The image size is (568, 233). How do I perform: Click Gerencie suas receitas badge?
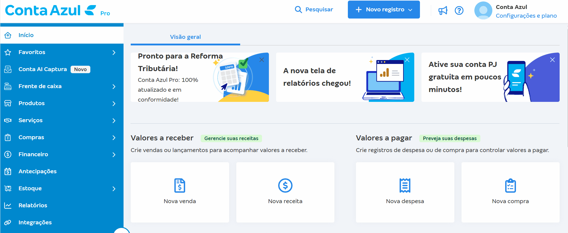pyautogui.click(x=231, y=138)
